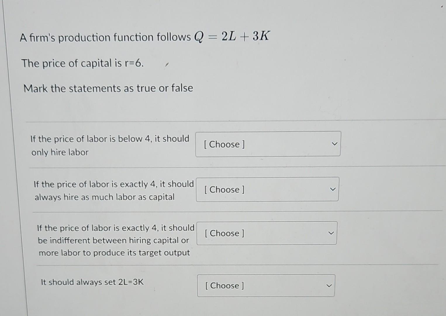Open the dropdown for the indifference statement
The height and width of the screenshot is (316, 446).
[x=266, y=233]
